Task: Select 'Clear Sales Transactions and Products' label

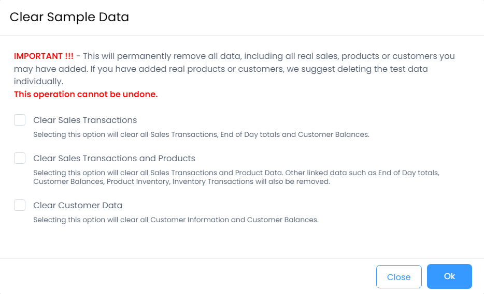Action: pos(114,159)
